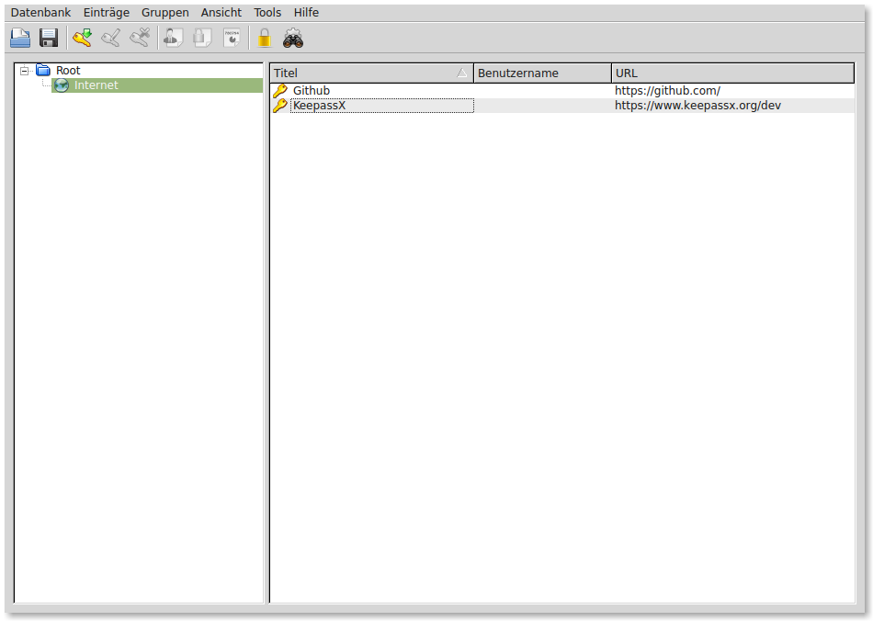Viewport: 873px width, 621px height.
Task: Collapse the Root group tree node
Action: coord(25,71)
